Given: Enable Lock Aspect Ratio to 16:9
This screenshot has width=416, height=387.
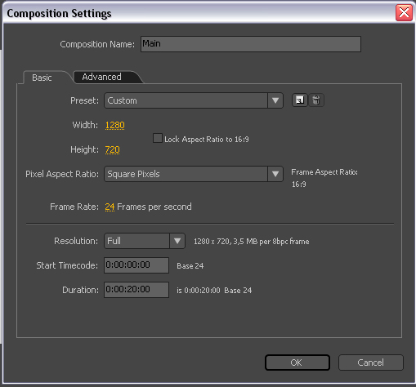Looking at the screenshot, I should click(x=158, y=138).
